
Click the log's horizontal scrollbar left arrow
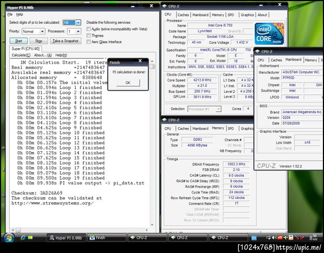[13, 230]
